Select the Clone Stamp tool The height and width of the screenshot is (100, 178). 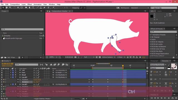click(41, 7)
